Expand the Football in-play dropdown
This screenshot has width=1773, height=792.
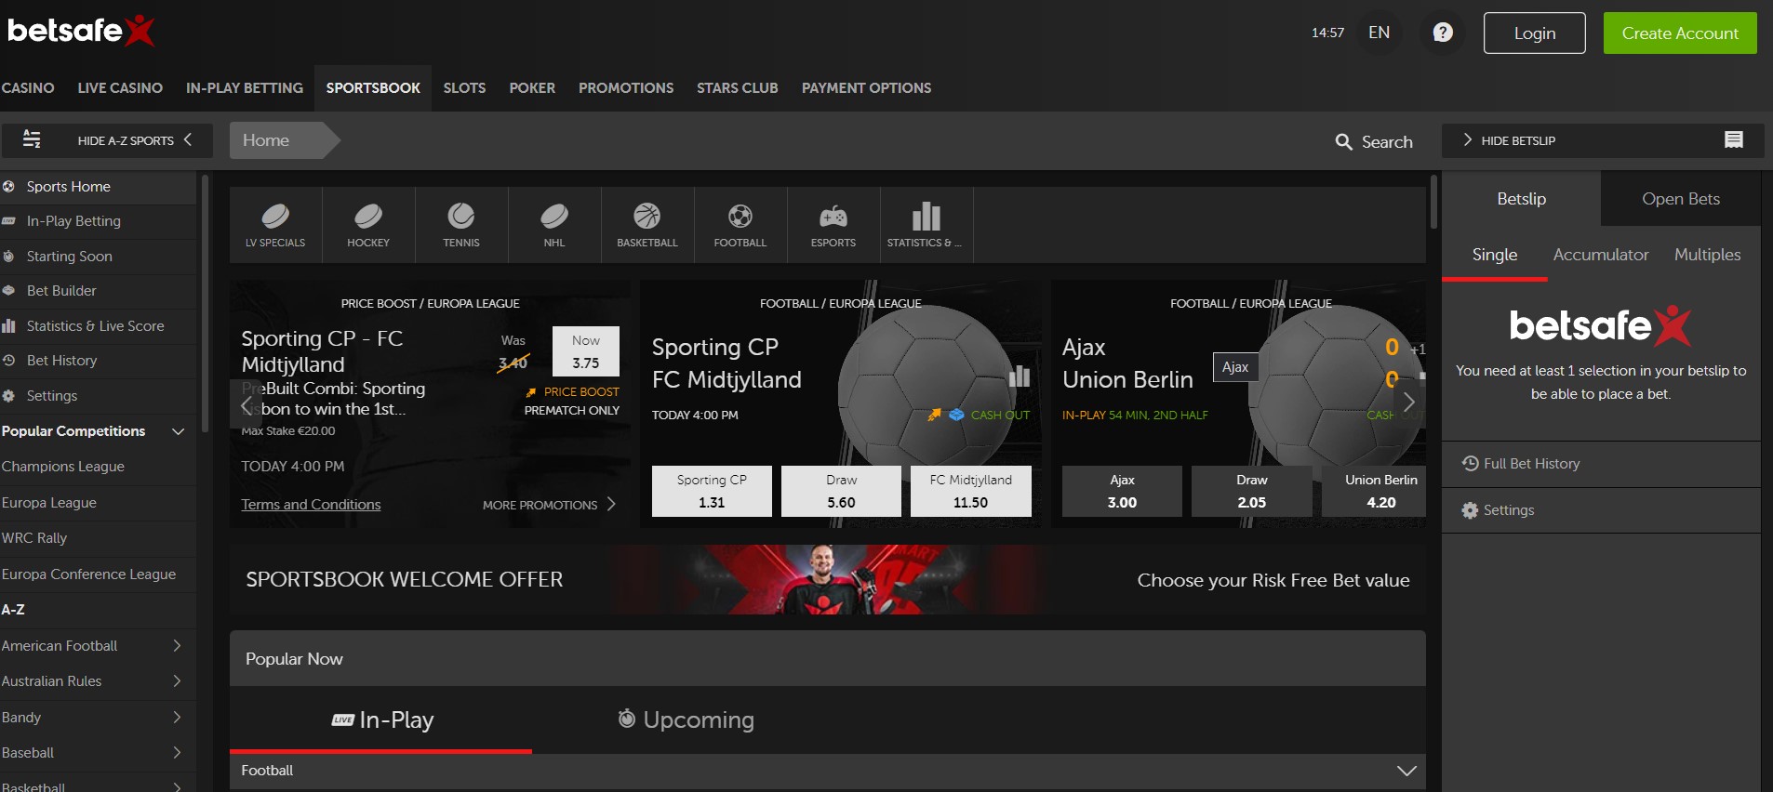click(x=1406, y=771)
